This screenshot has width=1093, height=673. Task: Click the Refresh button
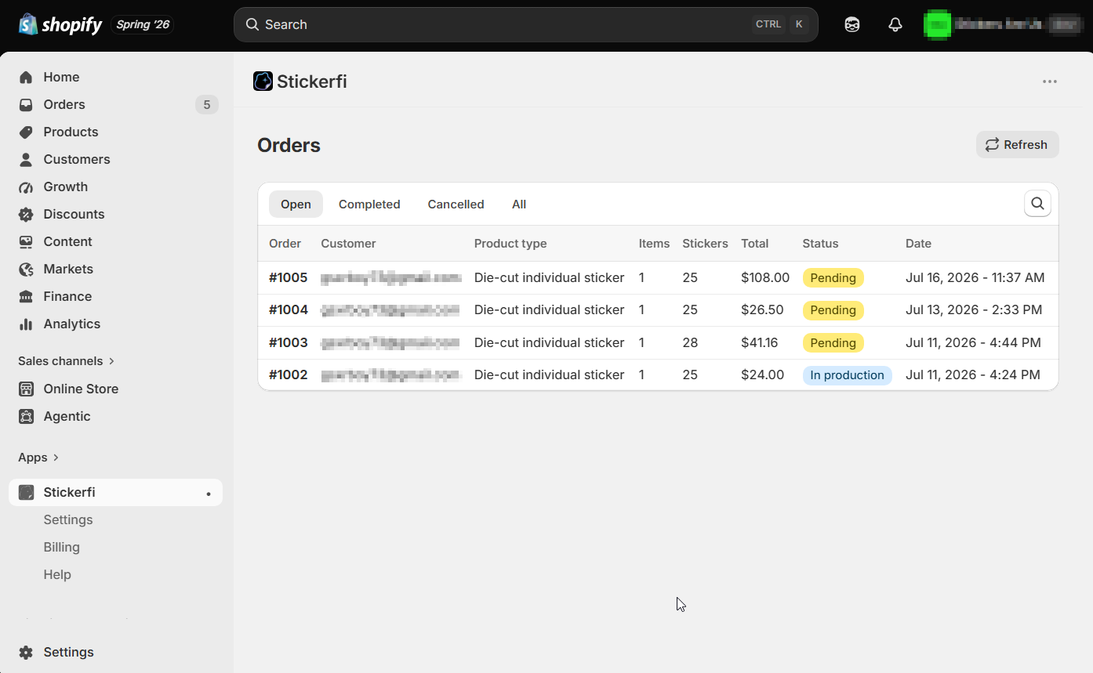point(1017,144)
